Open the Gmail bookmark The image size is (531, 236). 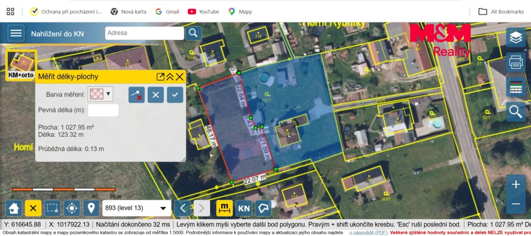(168, 12)
